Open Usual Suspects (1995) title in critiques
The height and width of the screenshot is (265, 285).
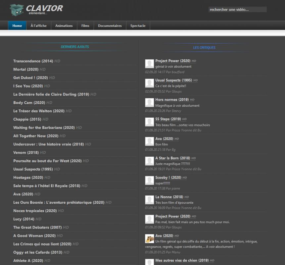[173, 80]
